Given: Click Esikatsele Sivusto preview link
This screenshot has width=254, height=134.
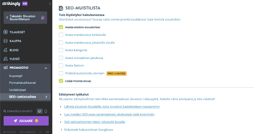Looking at the screenshot, I should point(20,111).
